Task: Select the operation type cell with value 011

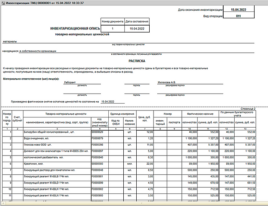Action: 239,16
